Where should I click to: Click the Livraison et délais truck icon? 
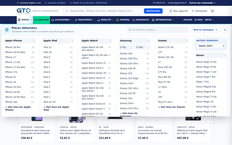tap(46, 3)
